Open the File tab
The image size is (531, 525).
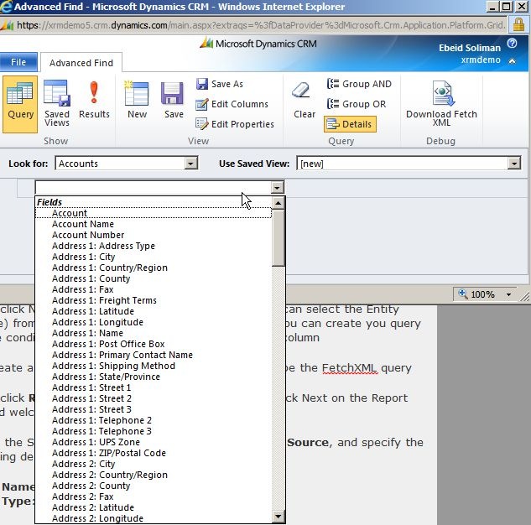point(18,62)
